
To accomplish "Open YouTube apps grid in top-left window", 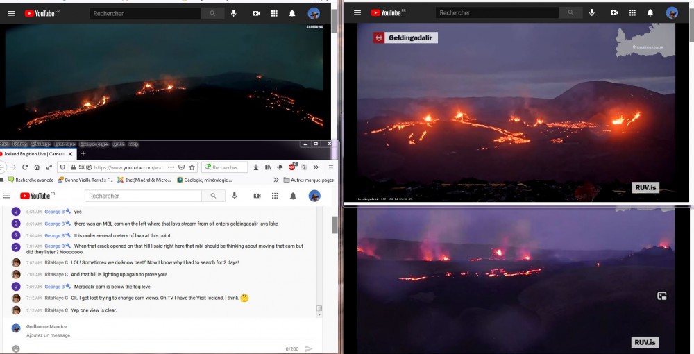I will pyautogui.click(x=274, y=13).
